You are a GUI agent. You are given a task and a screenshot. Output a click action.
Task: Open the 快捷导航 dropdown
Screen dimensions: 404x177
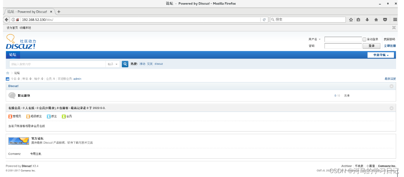point(381,55)
